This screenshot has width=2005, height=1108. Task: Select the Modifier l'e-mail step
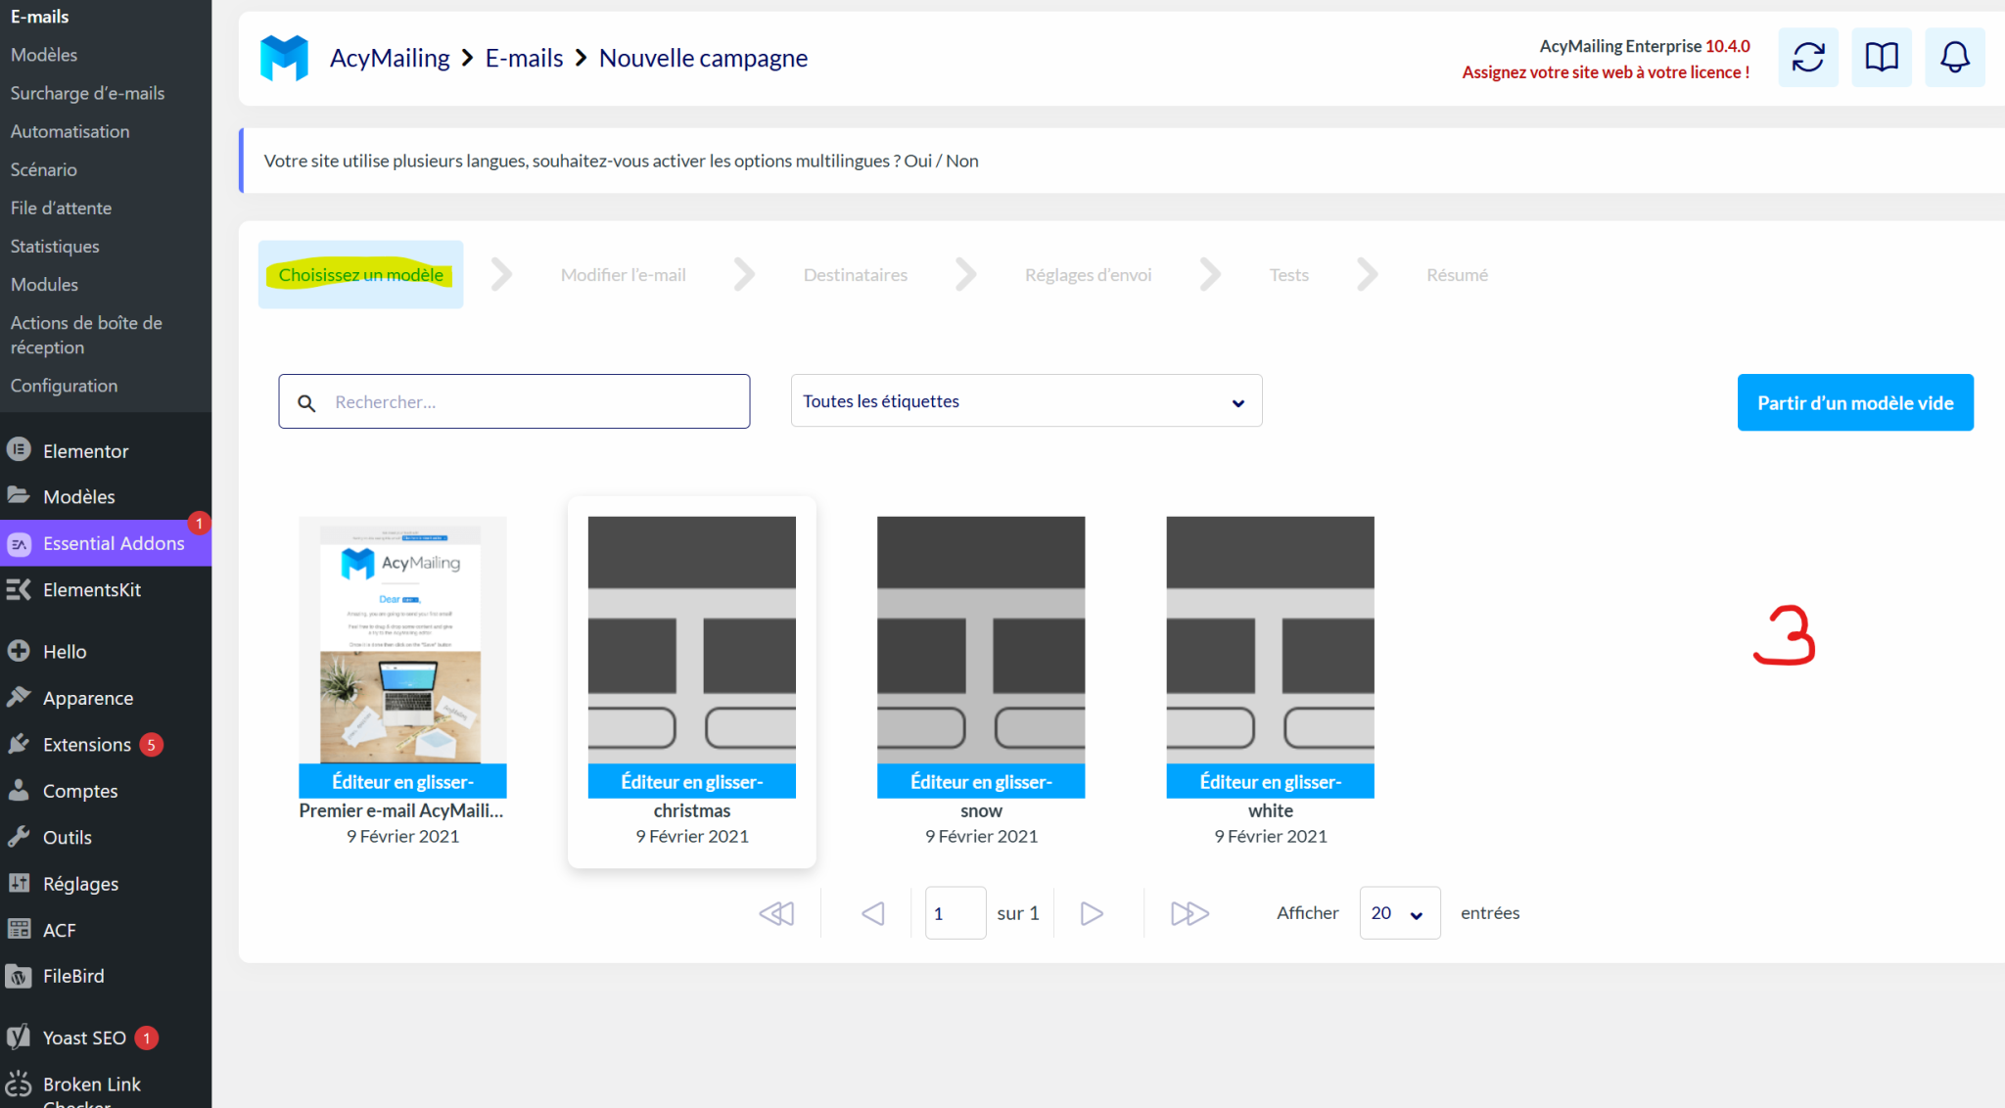[x=623, y=275]
